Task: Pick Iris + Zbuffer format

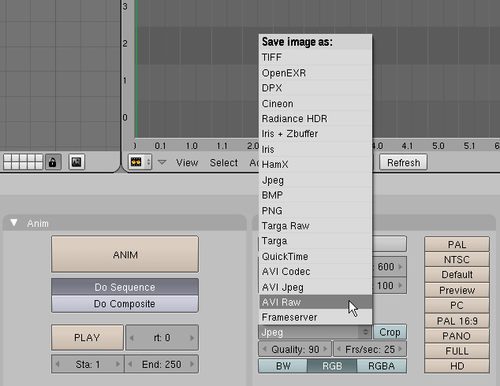Action: click(315, 134)
